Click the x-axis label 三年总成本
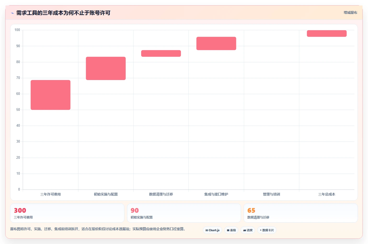The image size is (368, 244). pyautogui.click(x=327, y=194)
